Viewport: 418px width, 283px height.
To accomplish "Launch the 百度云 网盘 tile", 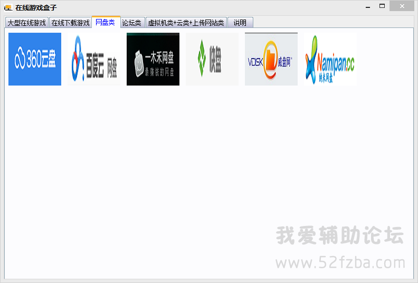I will tap(94, 59).
